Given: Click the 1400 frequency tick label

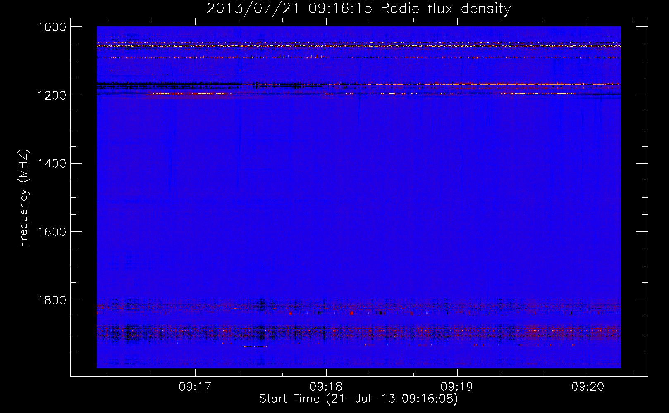Looking at the screenshot, I should [52, 164].
